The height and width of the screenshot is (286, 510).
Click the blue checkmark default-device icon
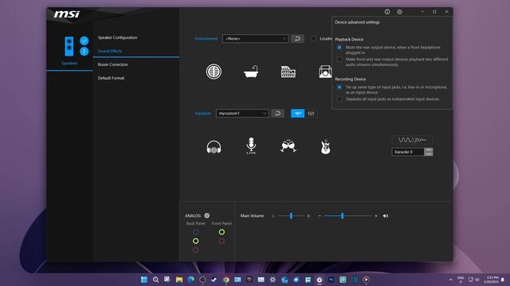[84, 41]
